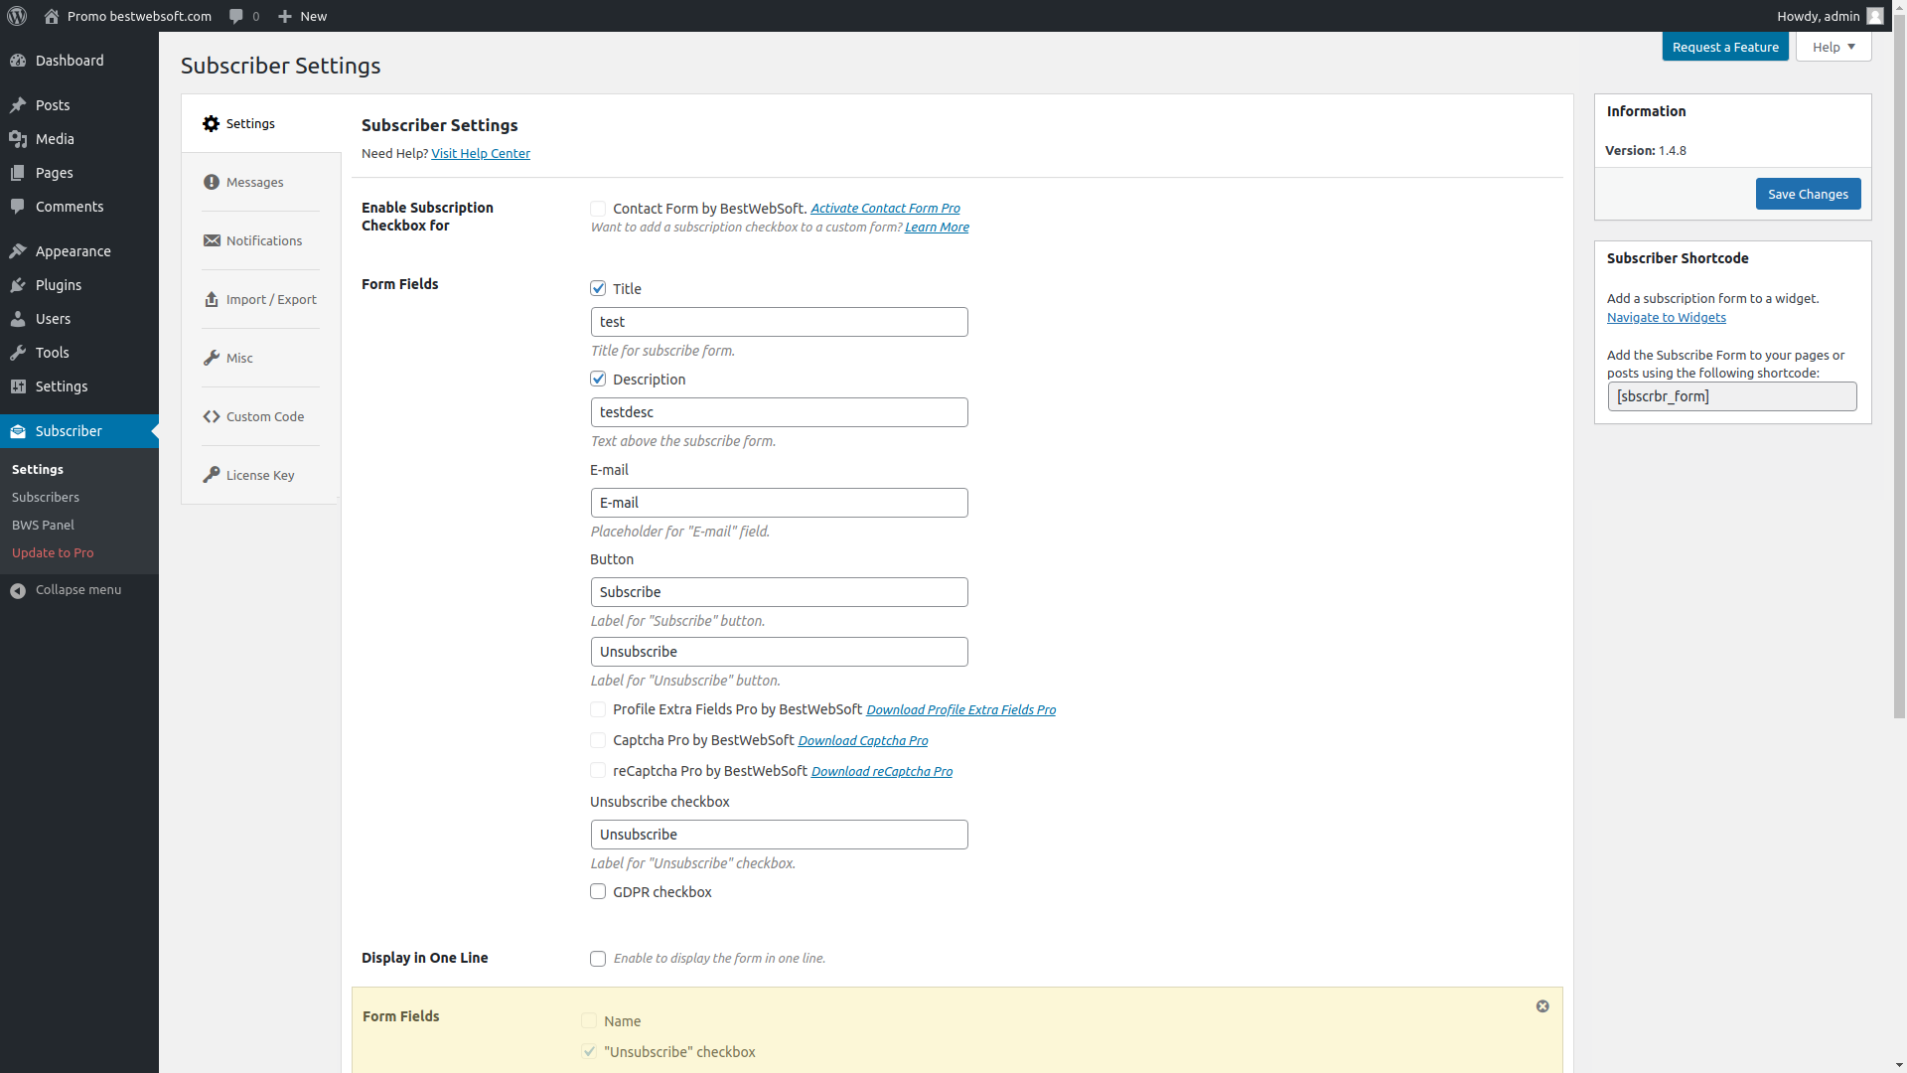Follow the Visit Help Center link

pos(481,153)
